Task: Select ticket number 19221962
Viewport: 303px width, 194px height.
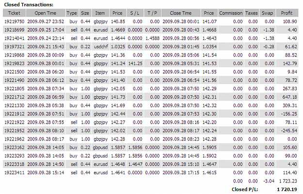Action: tap(14, 139)
